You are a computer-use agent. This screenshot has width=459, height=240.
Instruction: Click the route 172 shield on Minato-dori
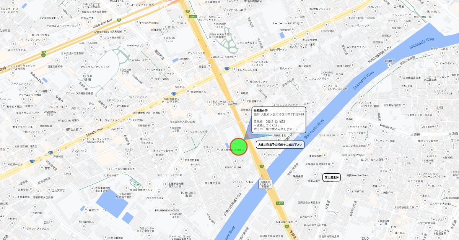coord(51,153)
